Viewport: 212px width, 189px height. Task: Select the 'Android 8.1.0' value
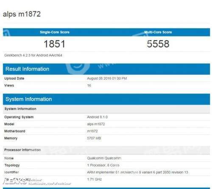(x=97, y=117)
